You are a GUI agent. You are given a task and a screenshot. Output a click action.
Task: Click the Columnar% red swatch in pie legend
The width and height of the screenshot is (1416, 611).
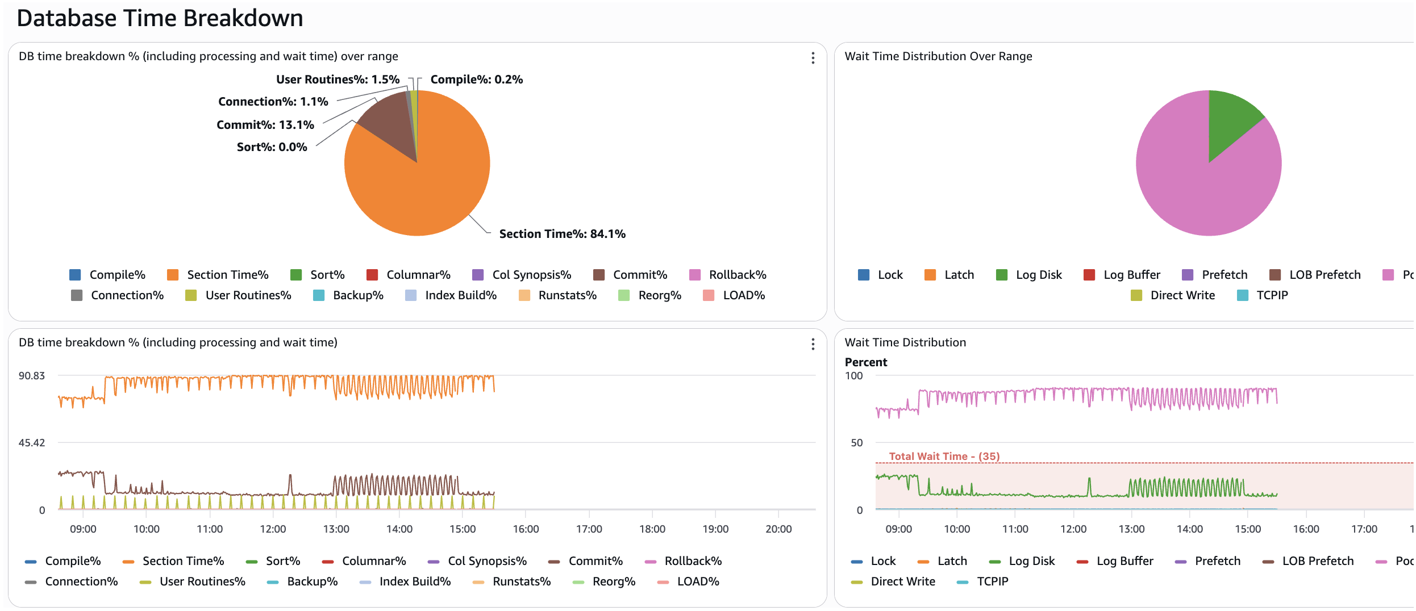[372, 275]
